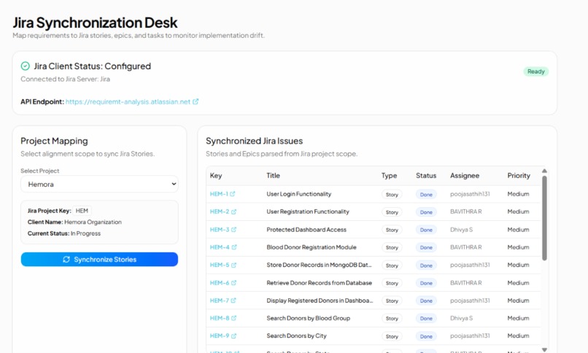Open the HEM-1 issue key link

219,194
